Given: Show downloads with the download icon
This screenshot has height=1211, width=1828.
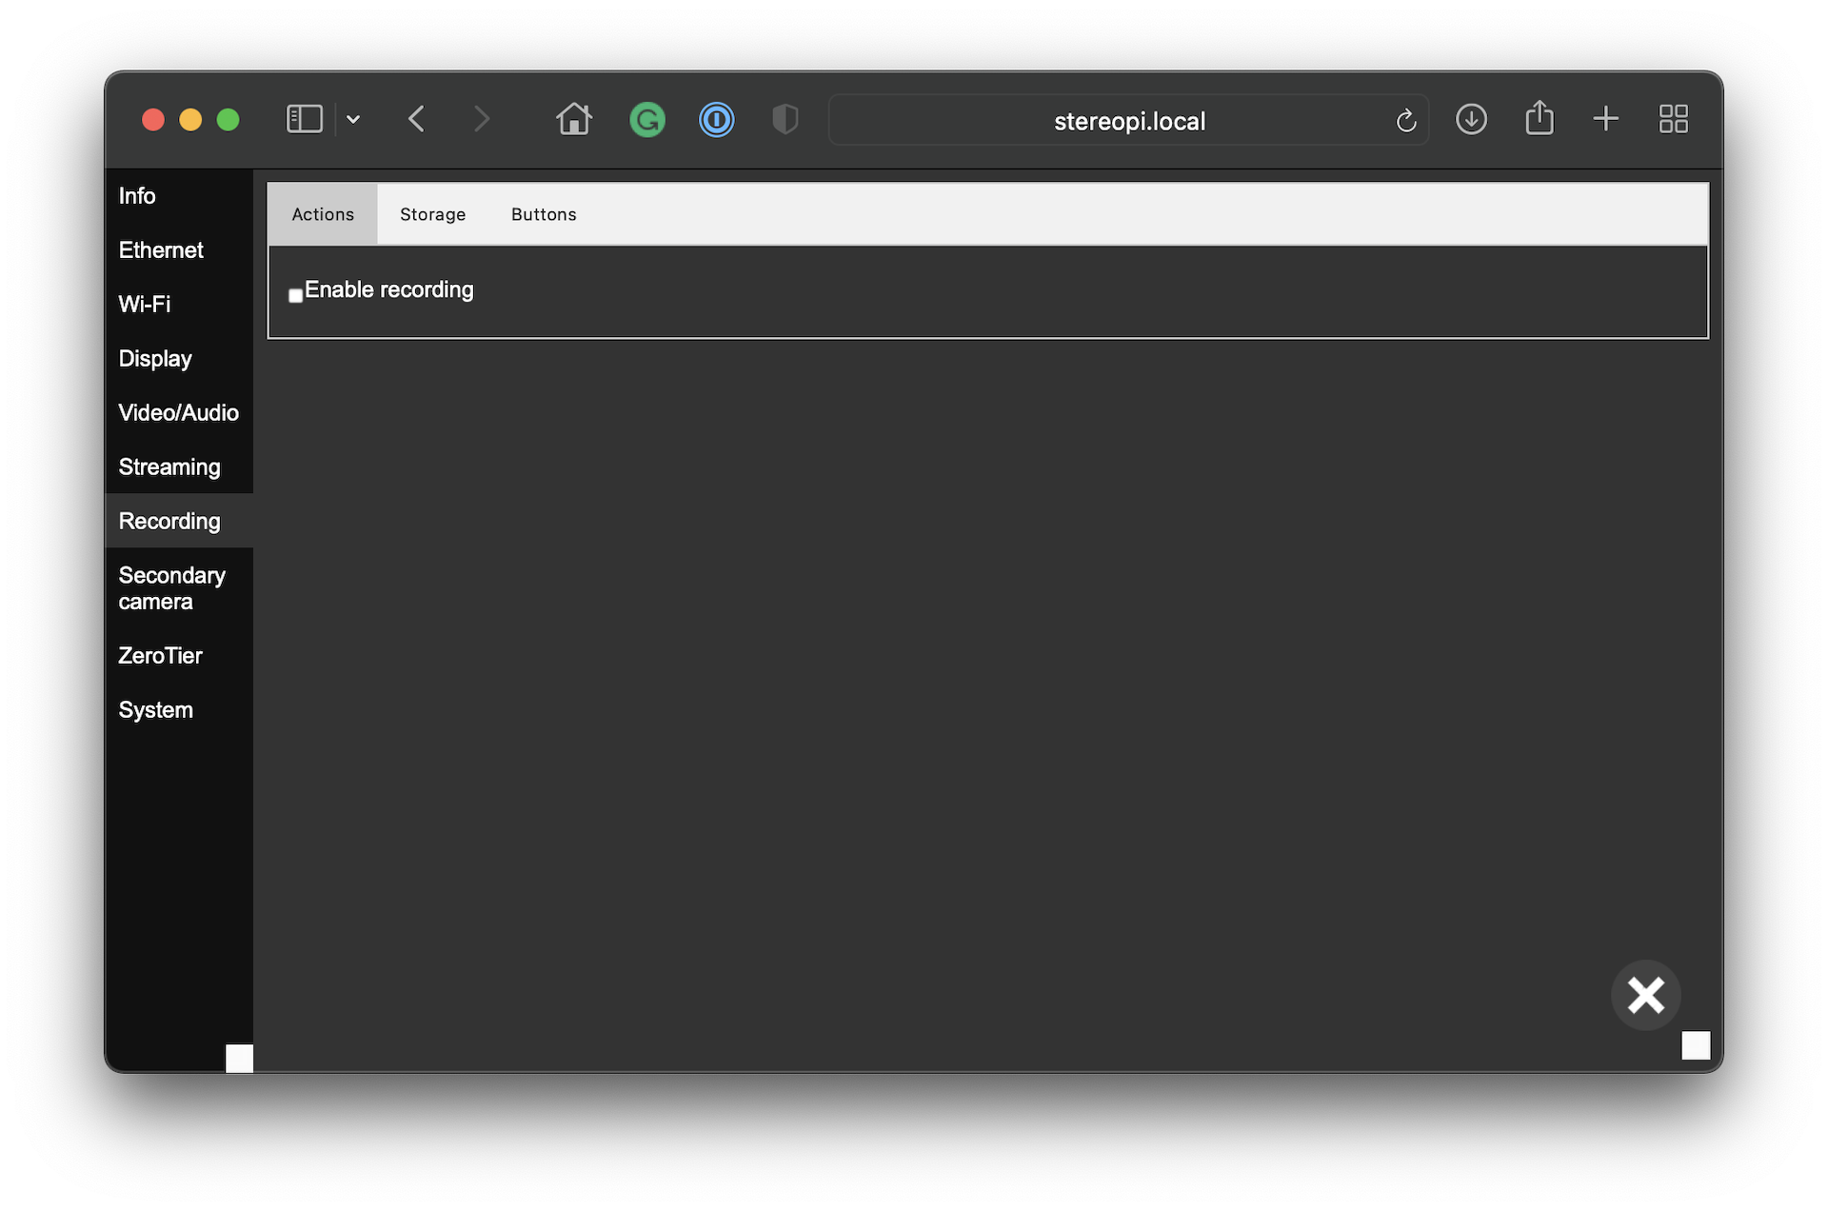Looking at the screenshot, I should 1471,119.
